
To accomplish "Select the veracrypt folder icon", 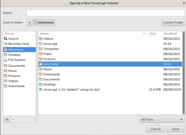I will (x=41, y=44).
